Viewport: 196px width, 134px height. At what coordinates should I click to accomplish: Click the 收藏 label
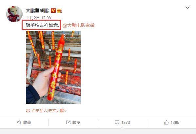[x=27, y=123]
